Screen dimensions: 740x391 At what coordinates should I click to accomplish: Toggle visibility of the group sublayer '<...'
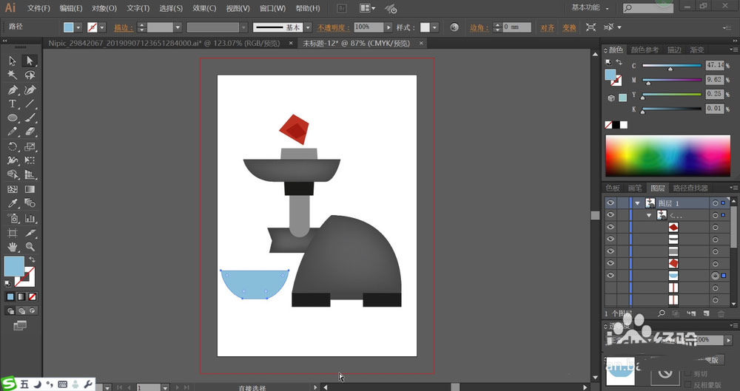click(610, 215)
